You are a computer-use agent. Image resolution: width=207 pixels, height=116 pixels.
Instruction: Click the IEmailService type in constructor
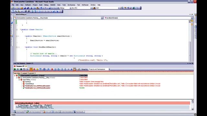tap(49, 36)
